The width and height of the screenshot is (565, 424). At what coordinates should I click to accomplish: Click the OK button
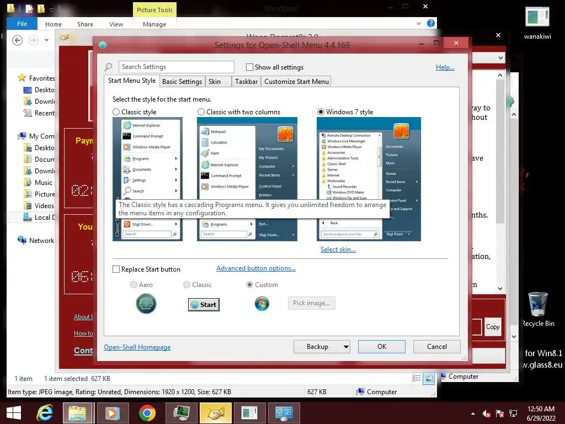(382, 347)
